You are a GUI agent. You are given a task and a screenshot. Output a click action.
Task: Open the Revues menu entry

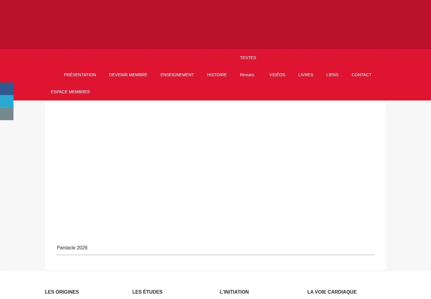247,75
